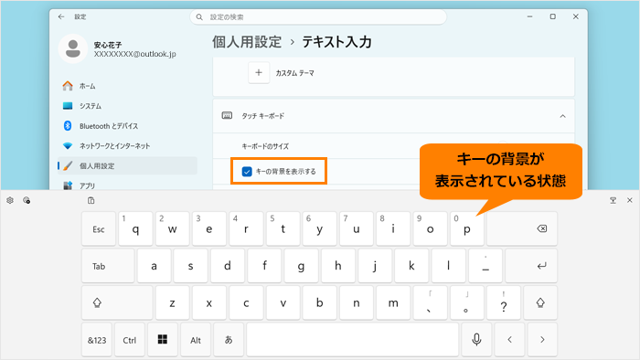Tap the k key

(411, 266)
